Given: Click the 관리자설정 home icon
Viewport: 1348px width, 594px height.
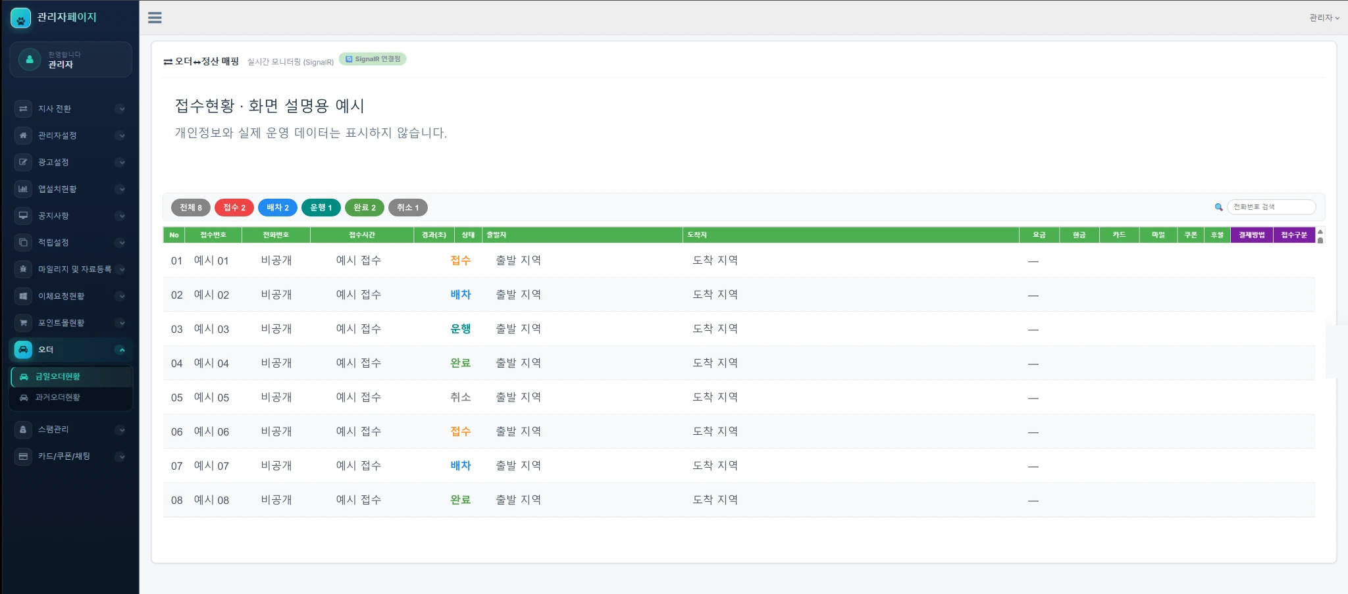Looking at the screenshot, I should click(x=23, y=136).
